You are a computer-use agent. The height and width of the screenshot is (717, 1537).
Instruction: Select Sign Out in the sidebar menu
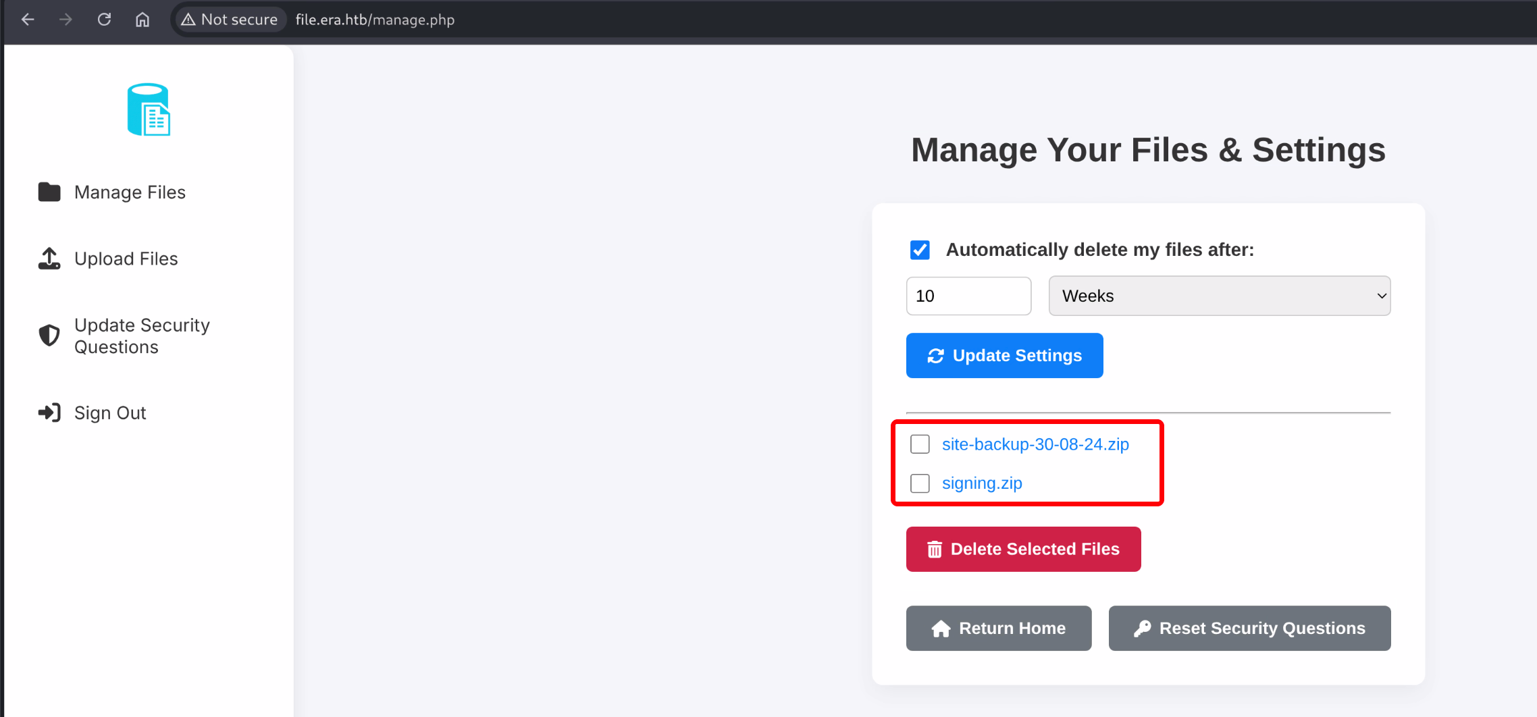pos(110,413)
